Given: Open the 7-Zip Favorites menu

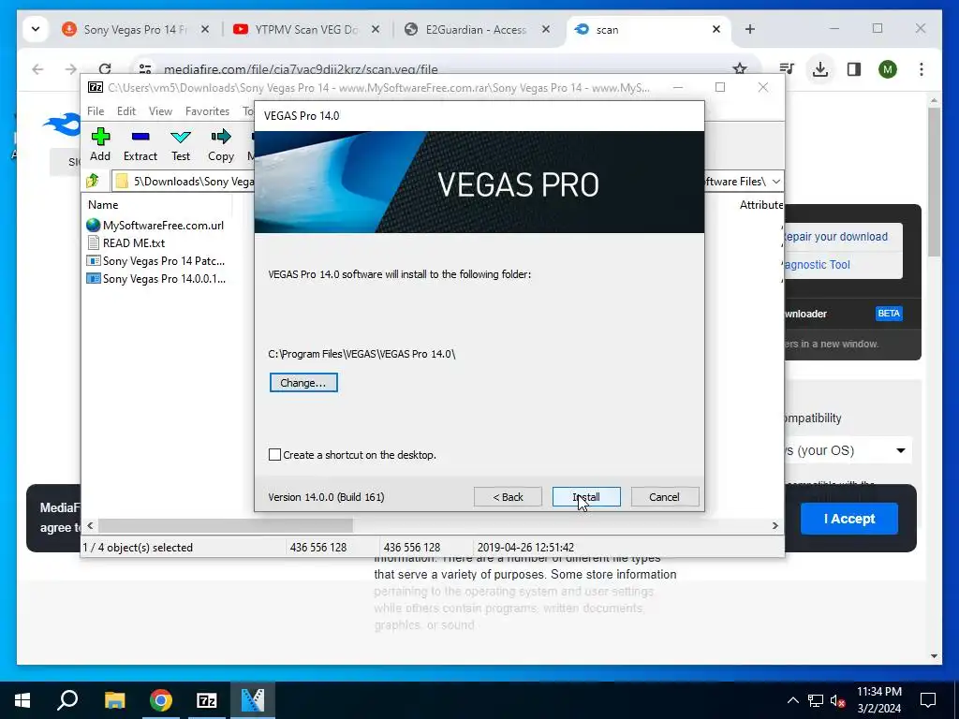Looking at the screenshot, I should click(x=207, y=111).
